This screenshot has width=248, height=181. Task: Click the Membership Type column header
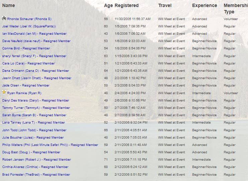pos(235,8)
